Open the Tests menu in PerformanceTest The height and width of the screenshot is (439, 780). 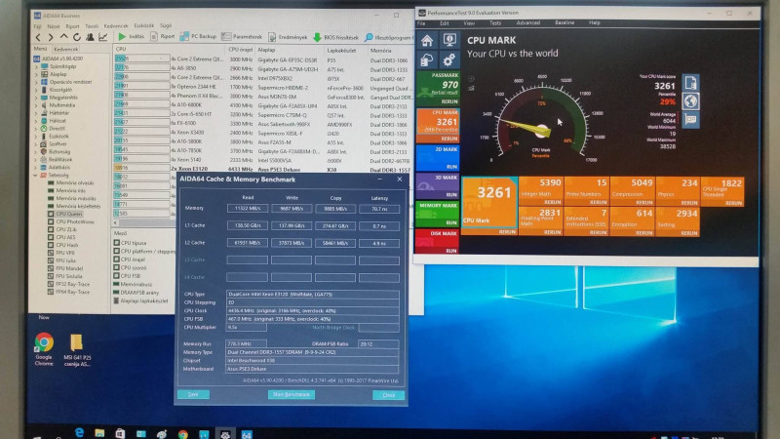click(495, 22)
